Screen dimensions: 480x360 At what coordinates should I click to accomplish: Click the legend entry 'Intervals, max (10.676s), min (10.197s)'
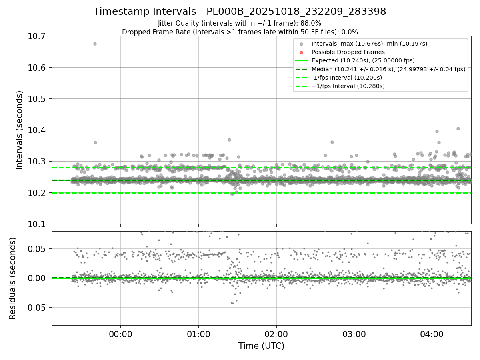(x=370, y=44)
